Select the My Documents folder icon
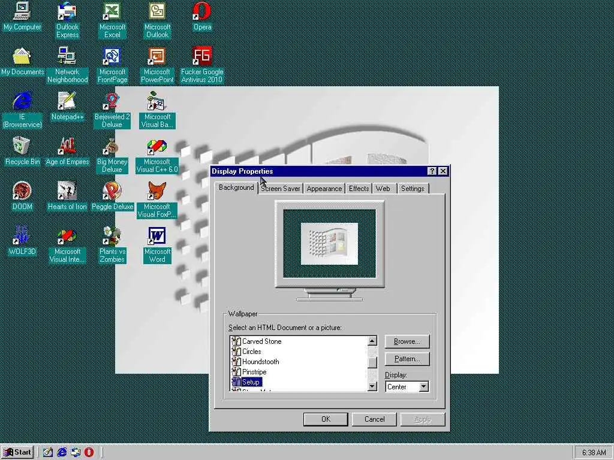 point(22,62)
